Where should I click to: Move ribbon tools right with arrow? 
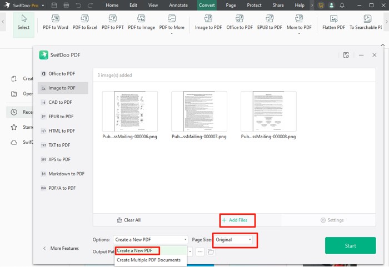coord(386,22)
